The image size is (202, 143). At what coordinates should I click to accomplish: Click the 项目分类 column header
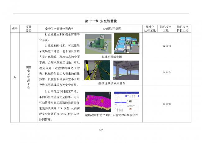28,29
